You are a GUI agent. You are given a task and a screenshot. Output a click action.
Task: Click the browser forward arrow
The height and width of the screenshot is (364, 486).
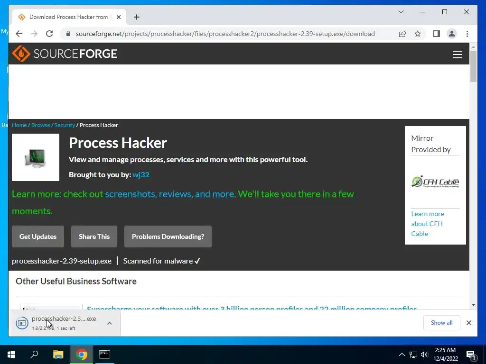(34, 34)
